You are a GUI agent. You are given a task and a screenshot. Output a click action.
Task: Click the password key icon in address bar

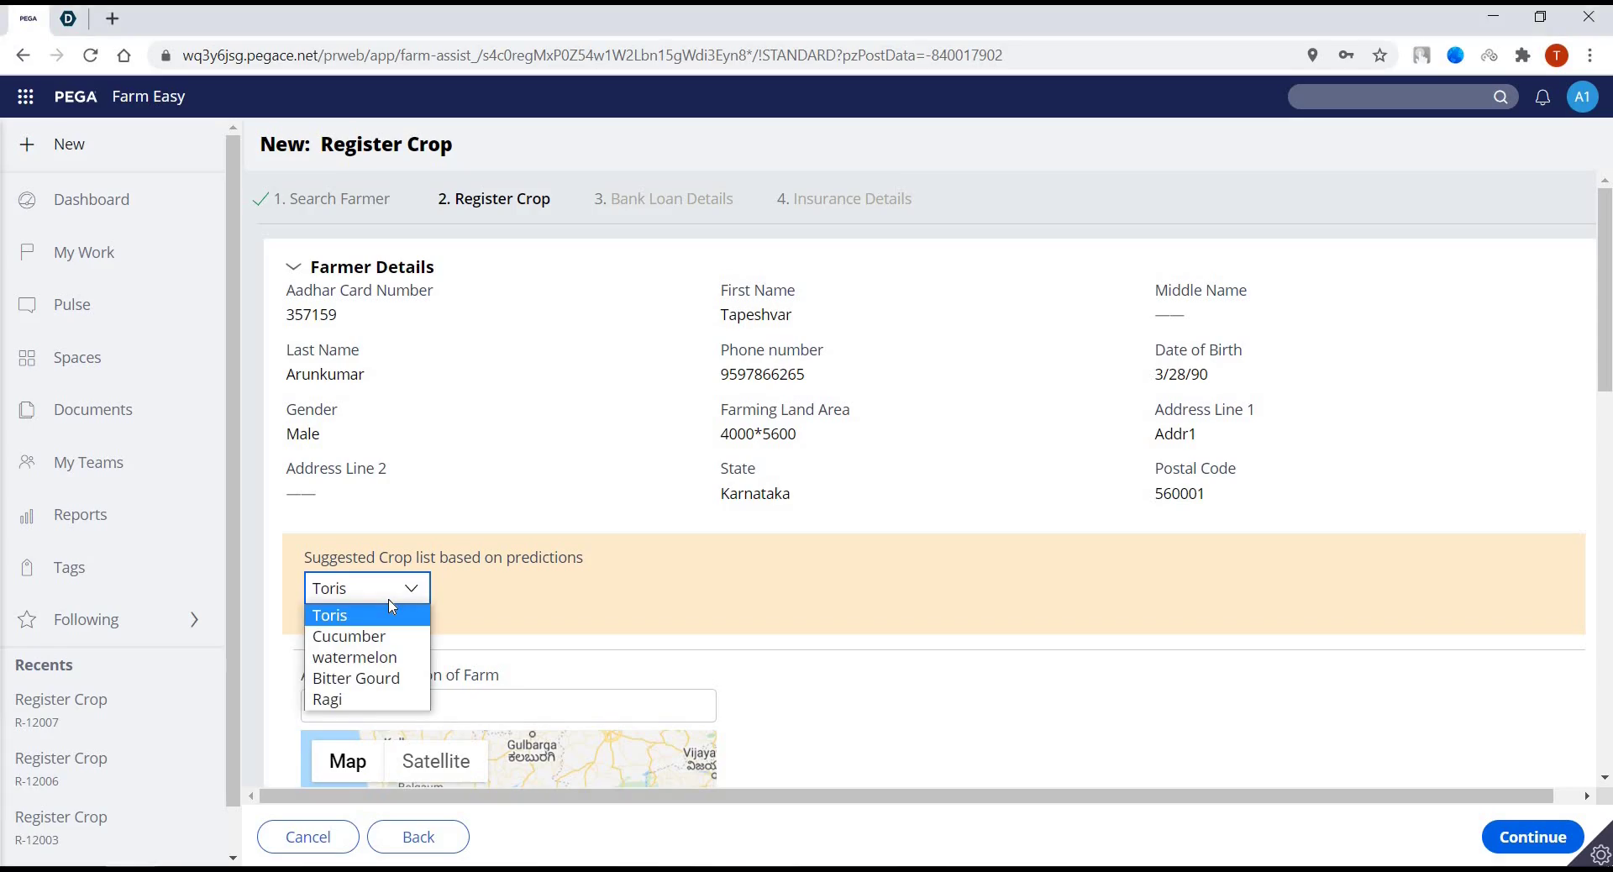click(1346, 55)
